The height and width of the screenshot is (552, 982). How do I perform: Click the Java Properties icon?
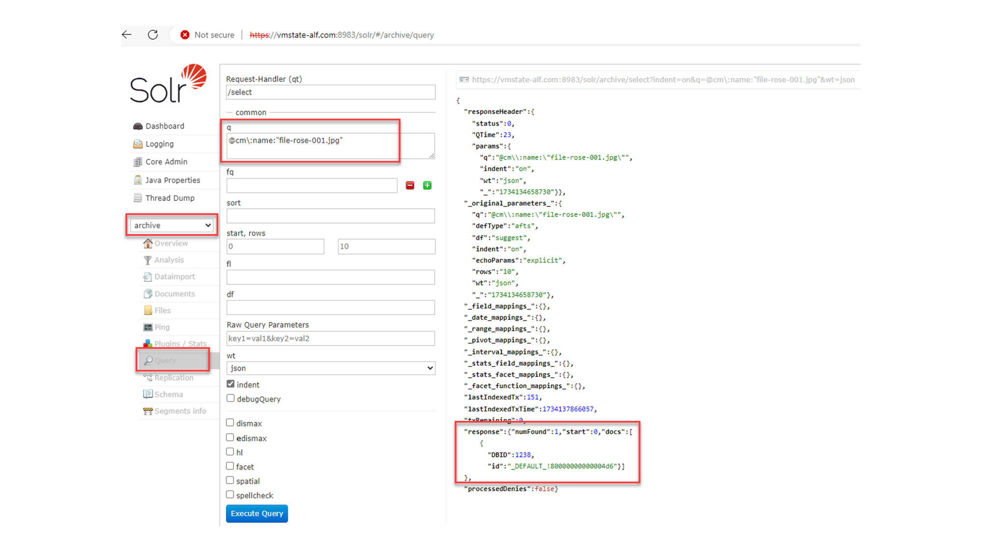(138, 180)
